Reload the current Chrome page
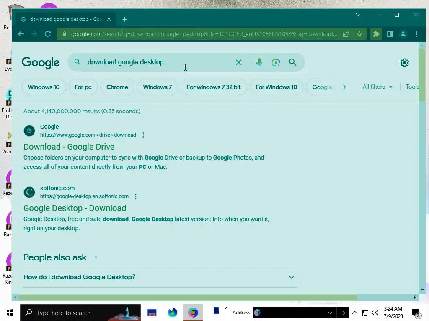The height and width of the screenshot is (321, 429). pyautogui.click(x=48, y=34)
